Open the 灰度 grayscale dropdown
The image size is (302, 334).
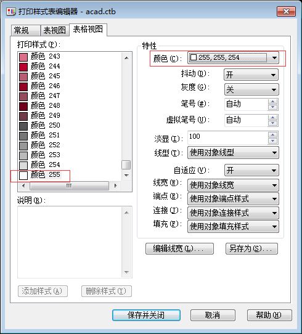251,90
